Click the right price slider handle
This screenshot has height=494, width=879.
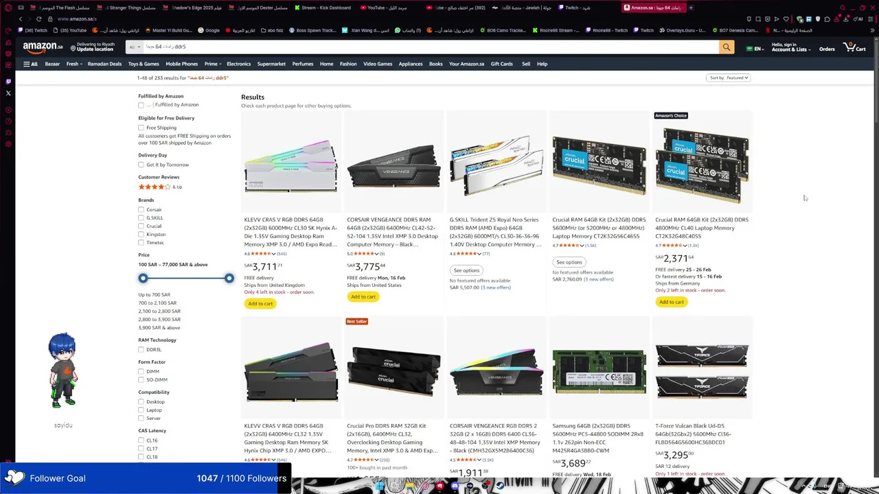point(229,278)
